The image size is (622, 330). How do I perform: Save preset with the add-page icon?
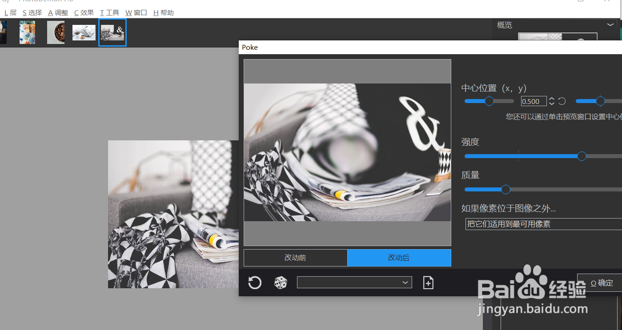pyautogui.click(x=428, y=282)
